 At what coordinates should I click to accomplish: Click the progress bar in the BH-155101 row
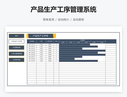(x=74, y=45)
